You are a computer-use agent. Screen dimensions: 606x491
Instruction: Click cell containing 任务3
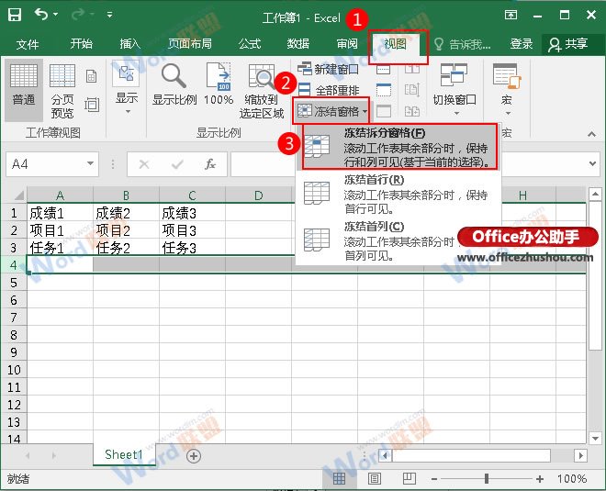coord(192,248)
